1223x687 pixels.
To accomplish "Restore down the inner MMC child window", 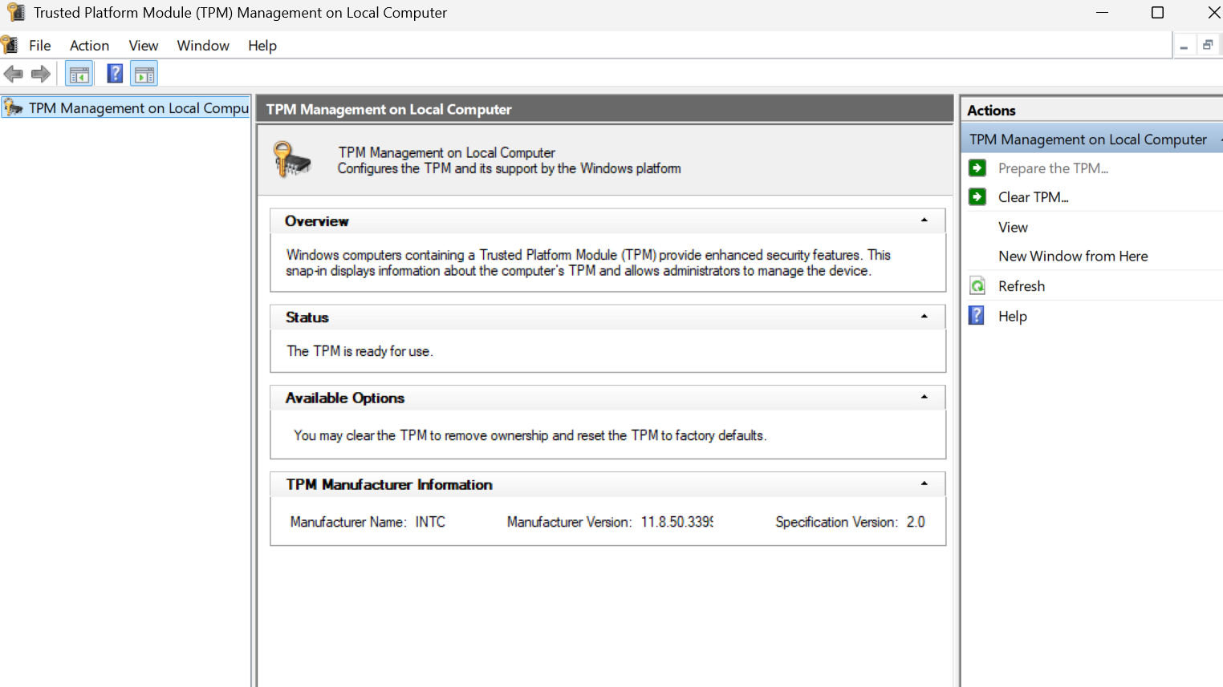I will pos(1207,46).
